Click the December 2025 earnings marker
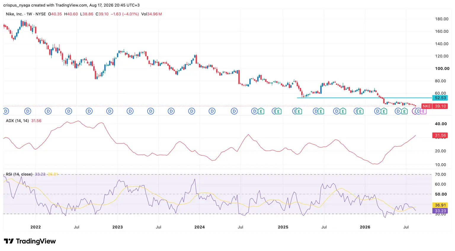455x251 pixels. click(x=360, y=111)
